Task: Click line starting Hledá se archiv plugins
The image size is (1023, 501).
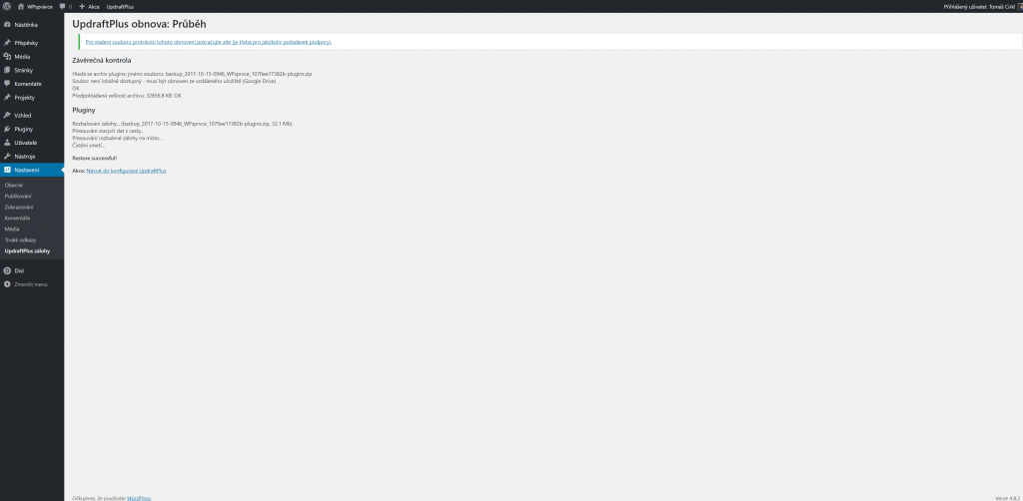Action: pos(192,74)
